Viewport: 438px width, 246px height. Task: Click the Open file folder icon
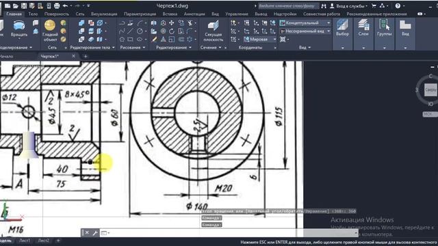point(15,5)
